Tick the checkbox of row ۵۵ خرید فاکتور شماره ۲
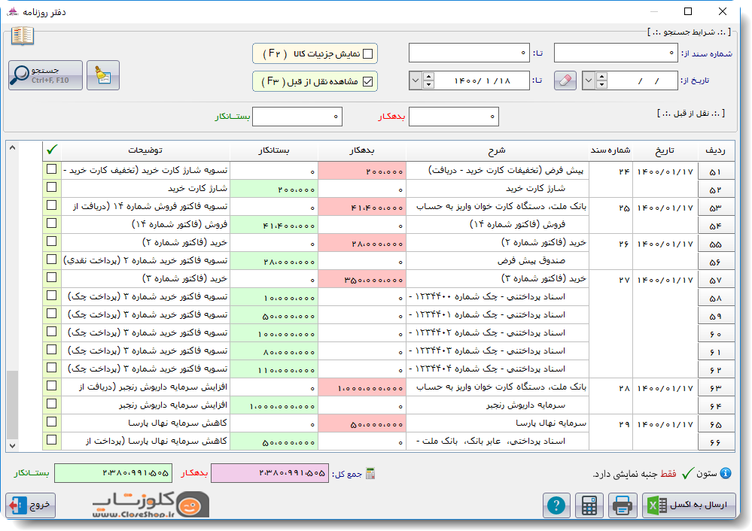 [x=52, y=241]
